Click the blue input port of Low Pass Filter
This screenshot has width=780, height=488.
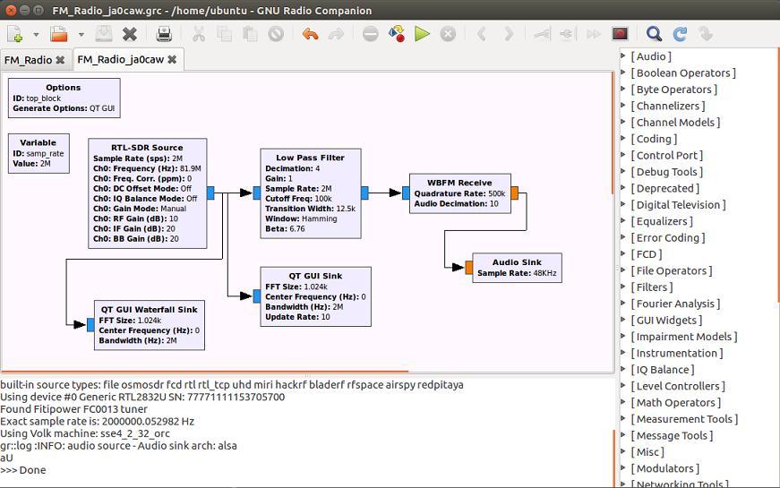(257, 193)
